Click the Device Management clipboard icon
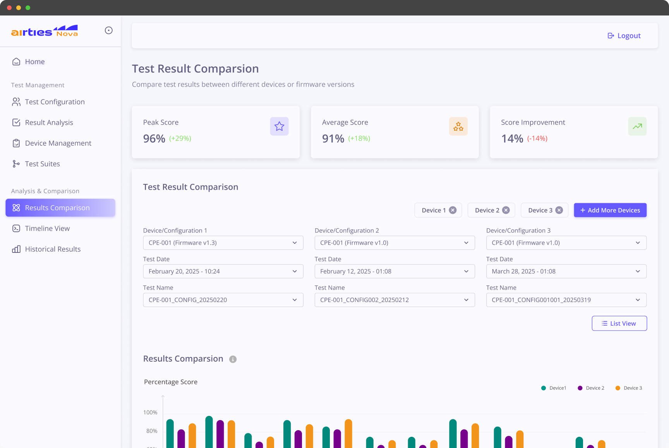The height and width of the screenshot is (448, 669). click(16, 143)
